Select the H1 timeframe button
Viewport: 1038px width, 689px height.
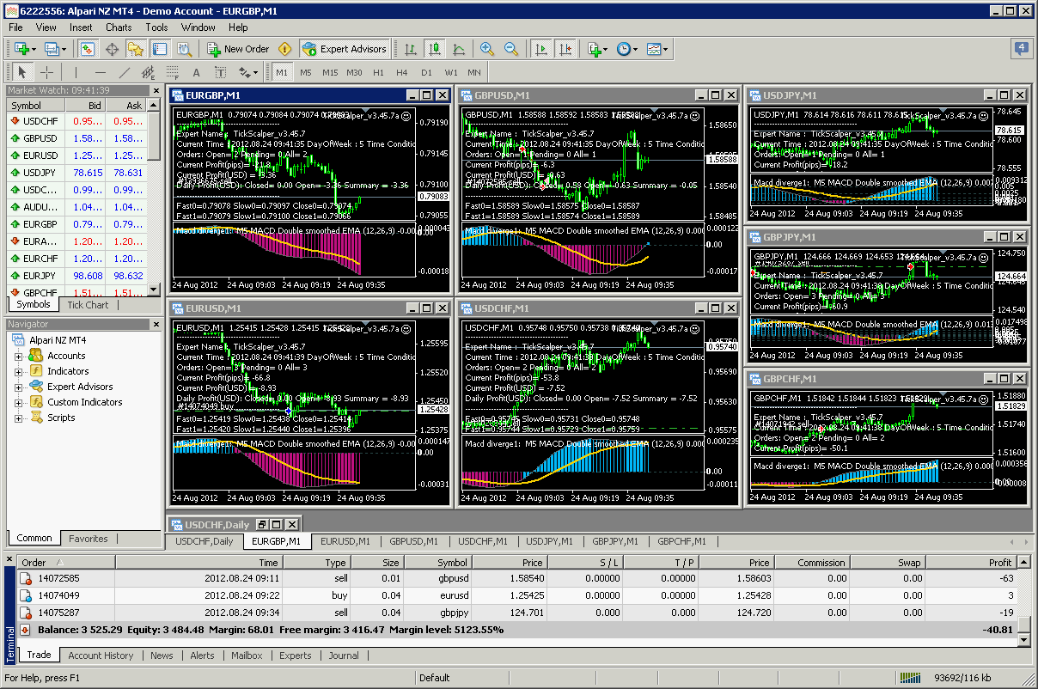point(378,72)
